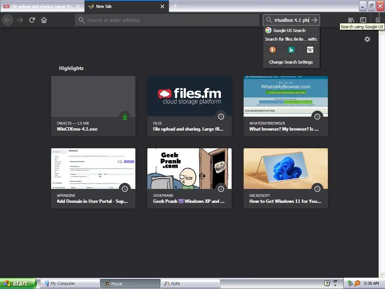
Task: Click inside the search box text
Action: point(291,20)
